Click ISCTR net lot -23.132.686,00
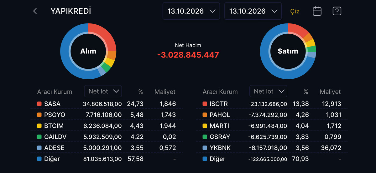The height and width of the screenshot is (173, 376). point(268,104)
